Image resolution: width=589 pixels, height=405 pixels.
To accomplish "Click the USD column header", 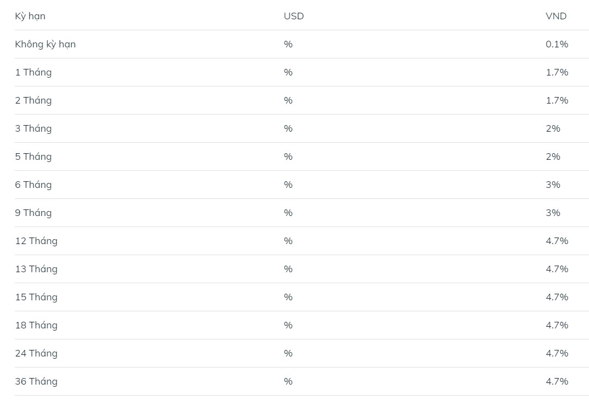I will 294,16.
